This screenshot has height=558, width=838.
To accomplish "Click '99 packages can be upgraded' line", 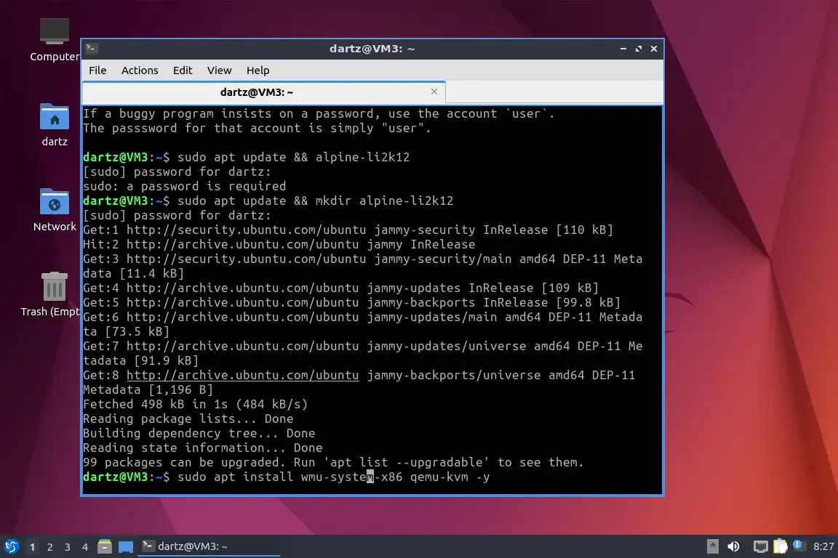I will pyautogui.click(x=333, y=462).
